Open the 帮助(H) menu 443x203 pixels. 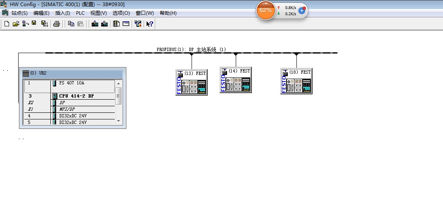168,13
